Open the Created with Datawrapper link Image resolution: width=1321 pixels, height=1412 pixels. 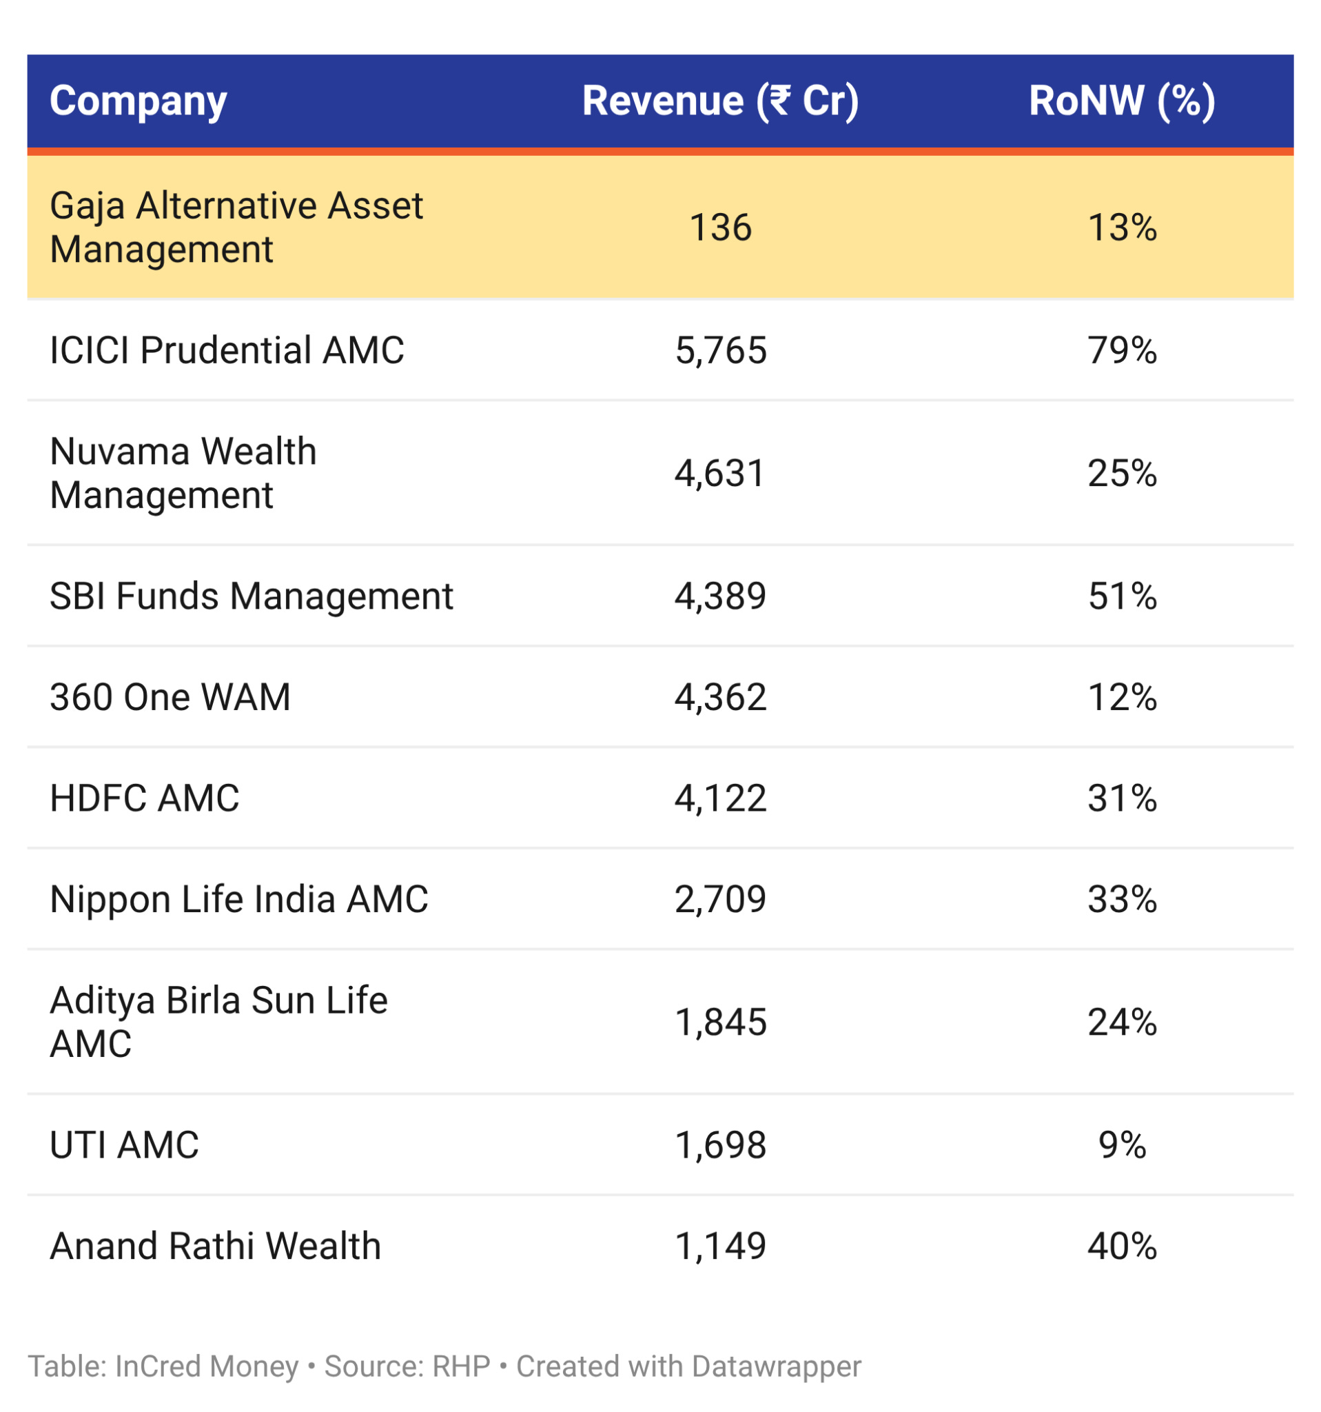click(x=688, y=1366)
